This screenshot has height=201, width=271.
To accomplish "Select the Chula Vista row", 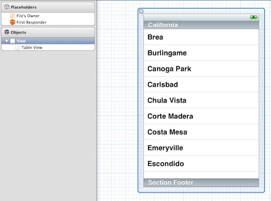I will [201, 101].
